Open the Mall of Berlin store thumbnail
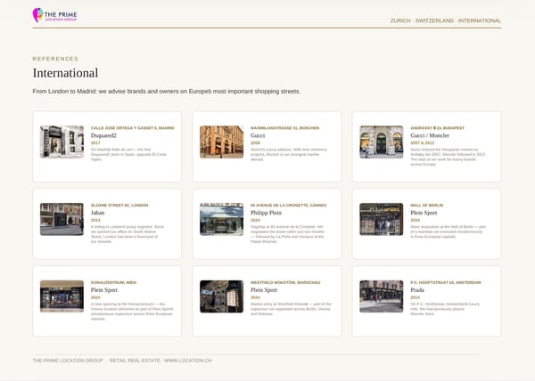The height and width of the screenshot is (381, 535). [x=382, y=219]
